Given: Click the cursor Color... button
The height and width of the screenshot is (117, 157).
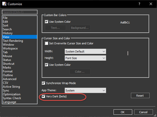Looking at the screenshot, I should pos(80,72).
